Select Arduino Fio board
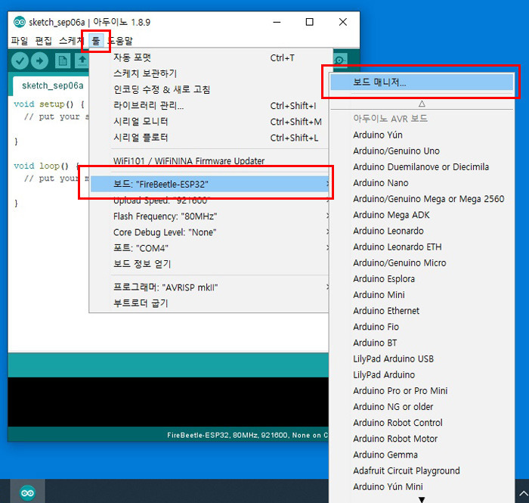Image resolution: width=529 pixels, height=503 pixels. pyautogui.click(x=422, y=327)
